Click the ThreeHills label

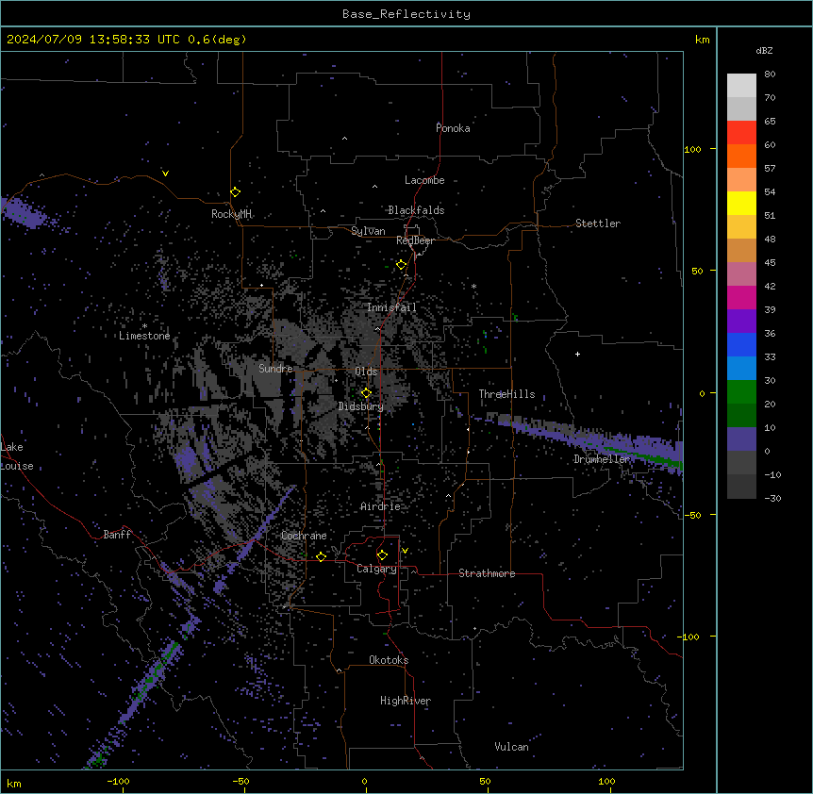click(506, 394)
